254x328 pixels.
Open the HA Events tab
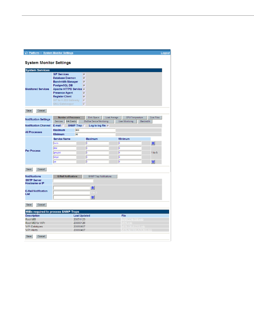[71, 121]
